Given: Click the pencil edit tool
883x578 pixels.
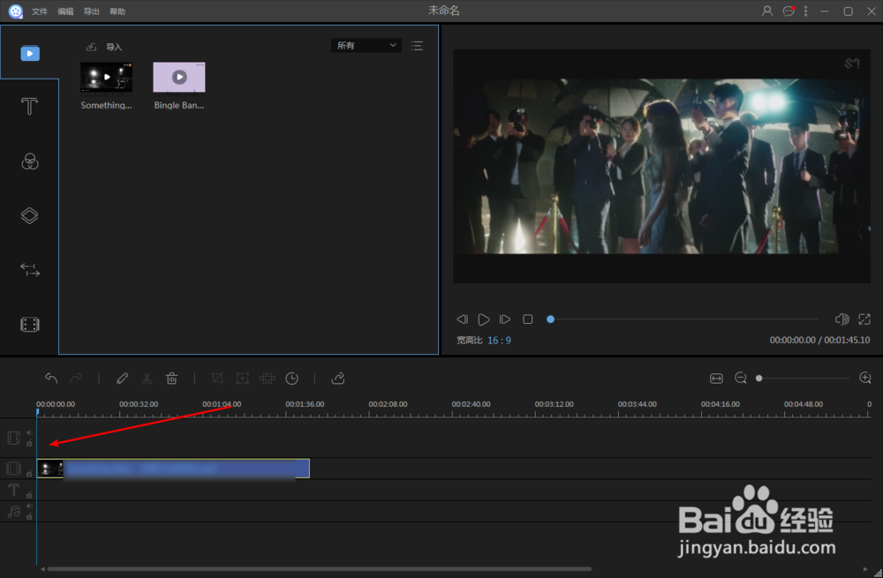Looking at the screenshot, I should (122, 379).
